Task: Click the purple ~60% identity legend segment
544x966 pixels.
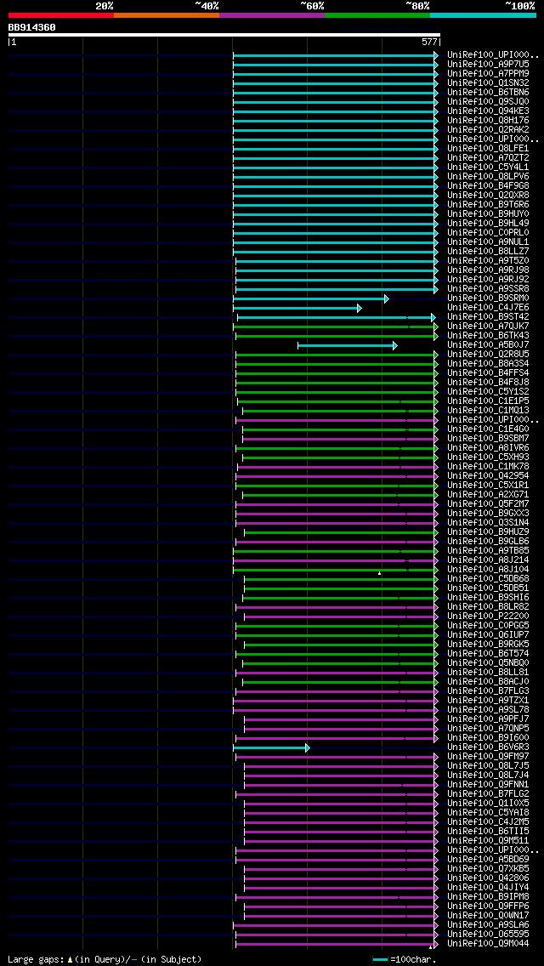Action: [x=272, y=14]
